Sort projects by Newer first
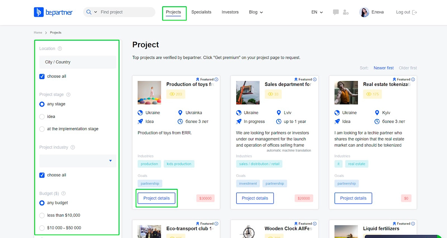 384,68
